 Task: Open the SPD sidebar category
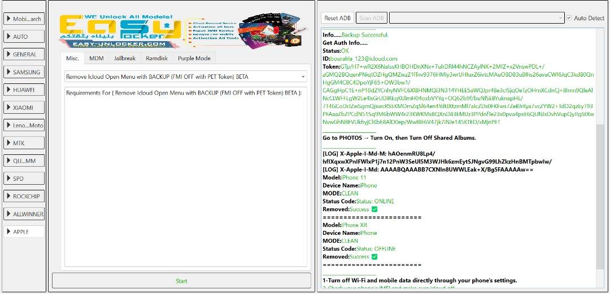point(24,179)
